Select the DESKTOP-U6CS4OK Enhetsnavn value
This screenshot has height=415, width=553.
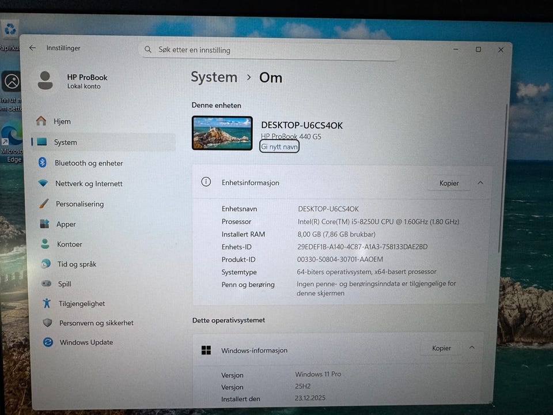328,209
